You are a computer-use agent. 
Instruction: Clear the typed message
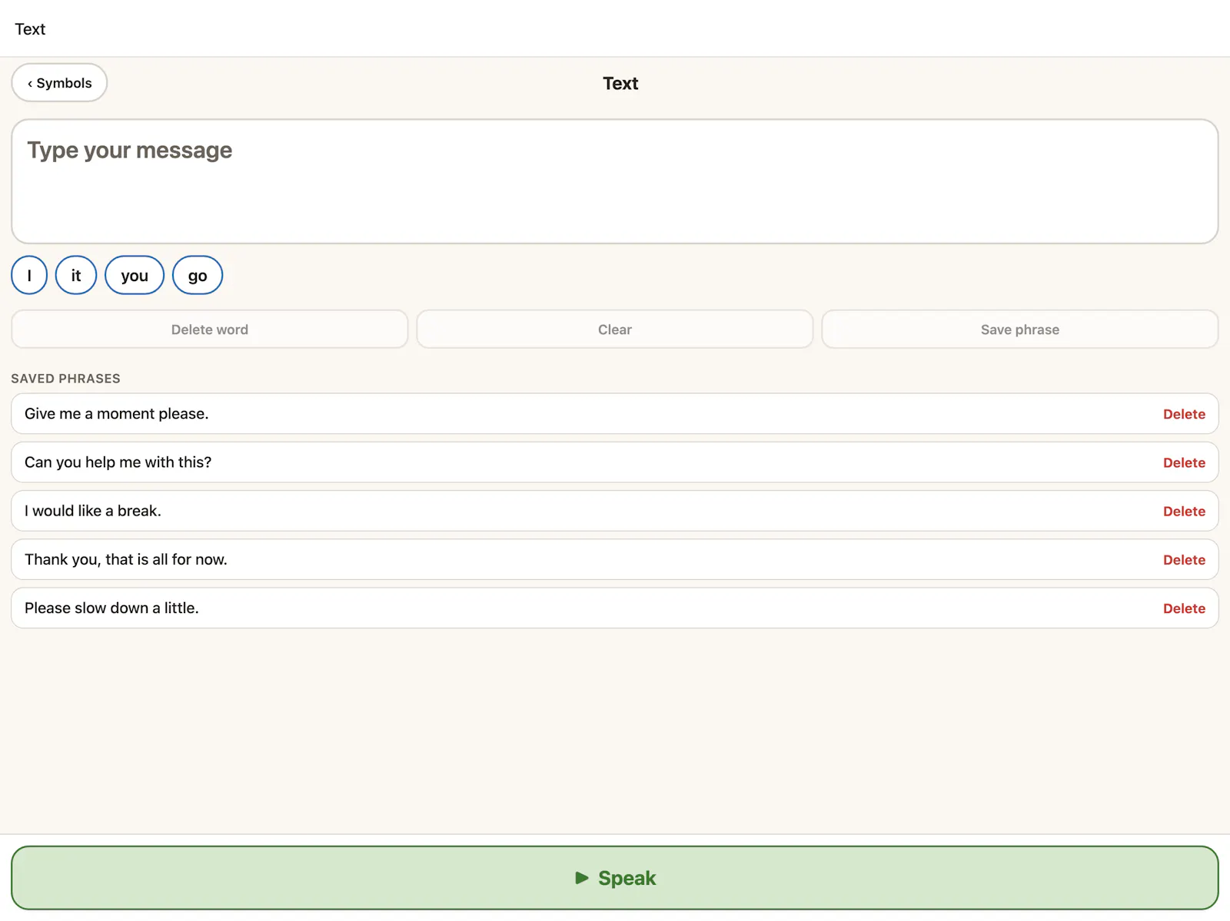click(x=615, y=330)
